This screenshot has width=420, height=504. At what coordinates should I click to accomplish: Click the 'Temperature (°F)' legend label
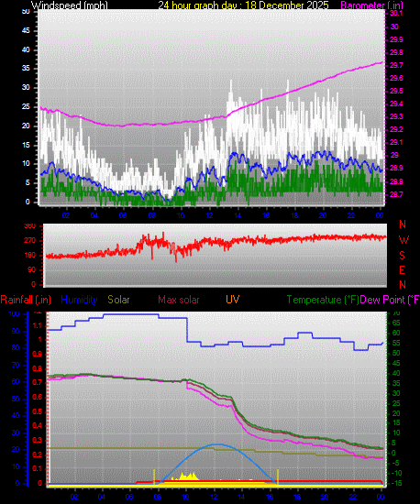tap(323, 300)
